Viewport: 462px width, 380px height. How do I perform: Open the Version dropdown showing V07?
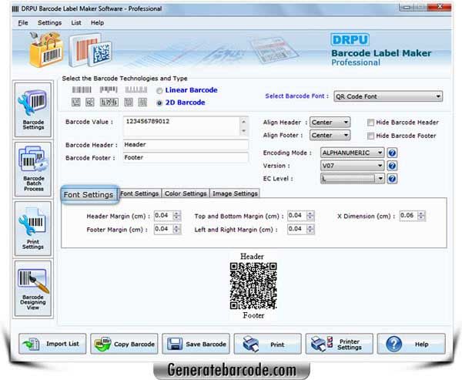pyautogui.click(x=353, y=166)
